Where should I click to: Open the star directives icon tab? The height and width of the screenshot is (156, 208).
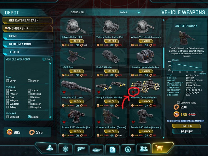pyautogui.click(x=128, y=149)
